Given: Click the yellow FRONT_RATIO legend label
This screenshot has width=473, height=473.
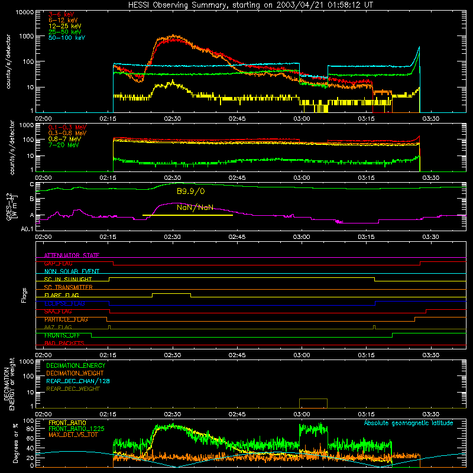Looking at the screenshot, I should pos(67,423).
